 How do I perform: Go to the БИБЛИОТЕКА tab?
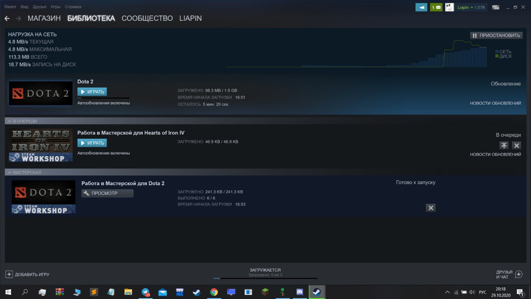click(x=91, y=18)
